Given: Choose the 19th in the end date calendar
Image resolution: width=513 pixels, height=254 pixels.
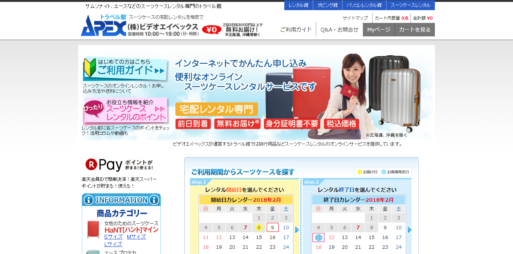Looking at the screenshot, I should [332, 247].
